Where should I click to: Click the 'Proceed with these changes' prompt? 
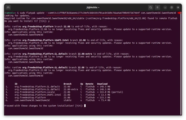44,106
